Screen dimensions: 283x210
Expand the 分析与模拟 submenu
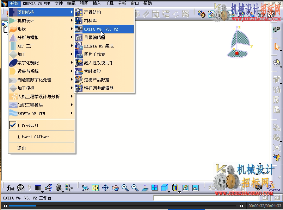pyautogui.click(x=42, y=37)
